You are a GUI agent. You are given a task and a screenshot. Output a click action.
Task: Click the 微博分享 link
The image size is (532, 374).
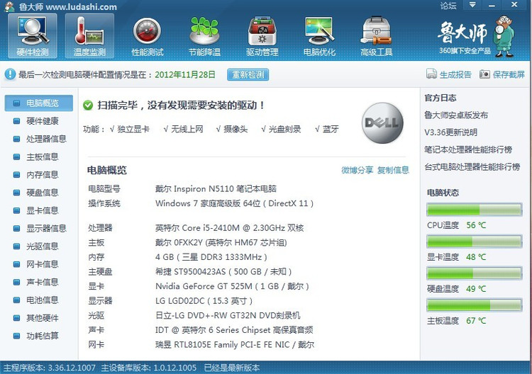point(357,170)
